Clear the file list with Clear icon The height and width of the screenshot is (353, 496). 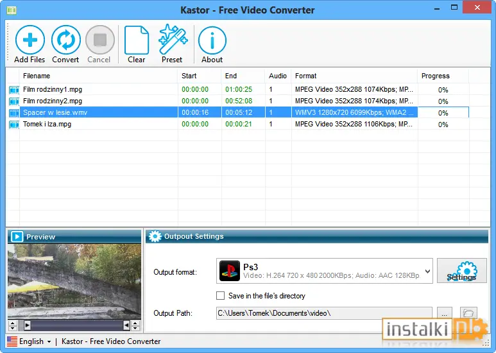click(137, 40)
